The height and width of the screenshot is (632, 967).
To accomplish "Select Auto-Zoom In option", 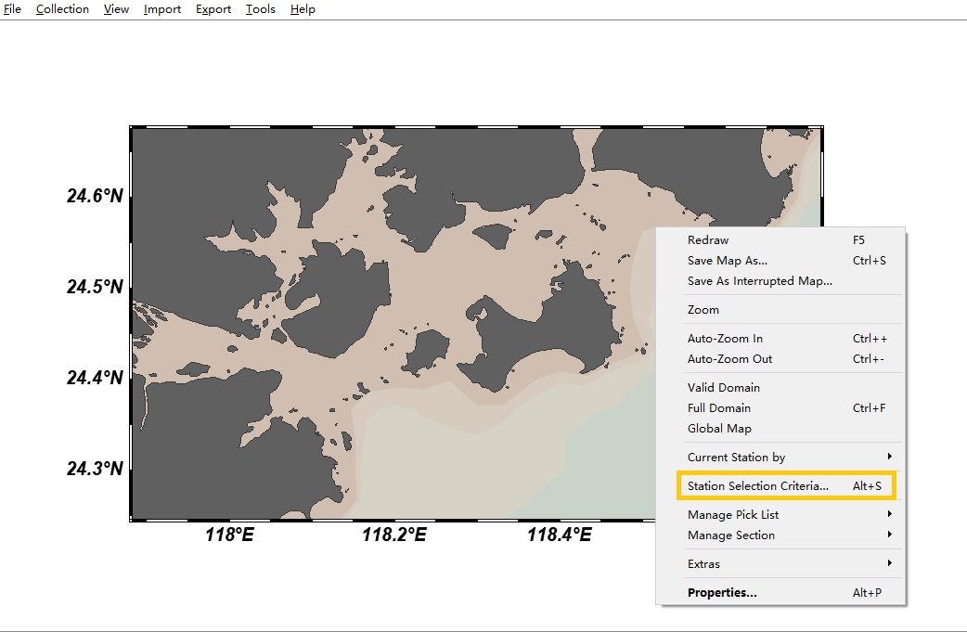I will (x=781, y=338).
